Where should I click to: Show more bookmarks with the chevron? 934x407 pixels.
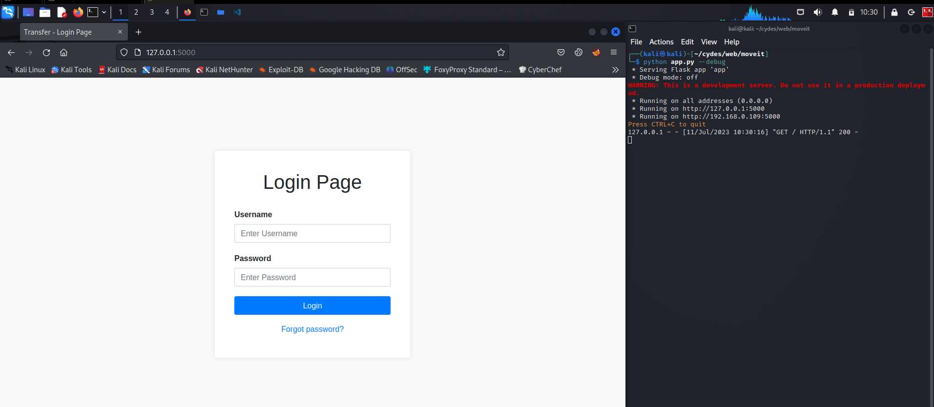[615, 70]
